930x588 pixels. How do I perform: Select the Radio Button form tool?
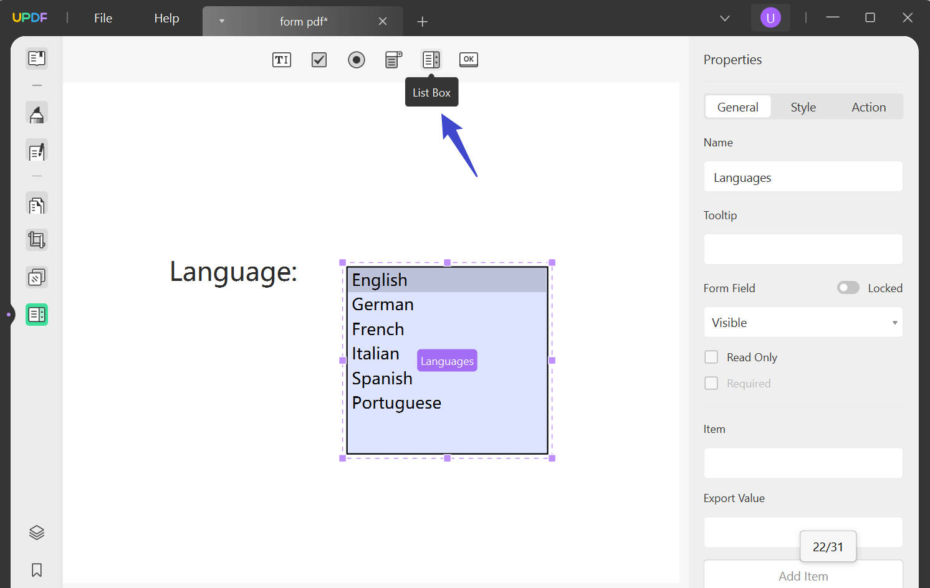pos(356,59)
